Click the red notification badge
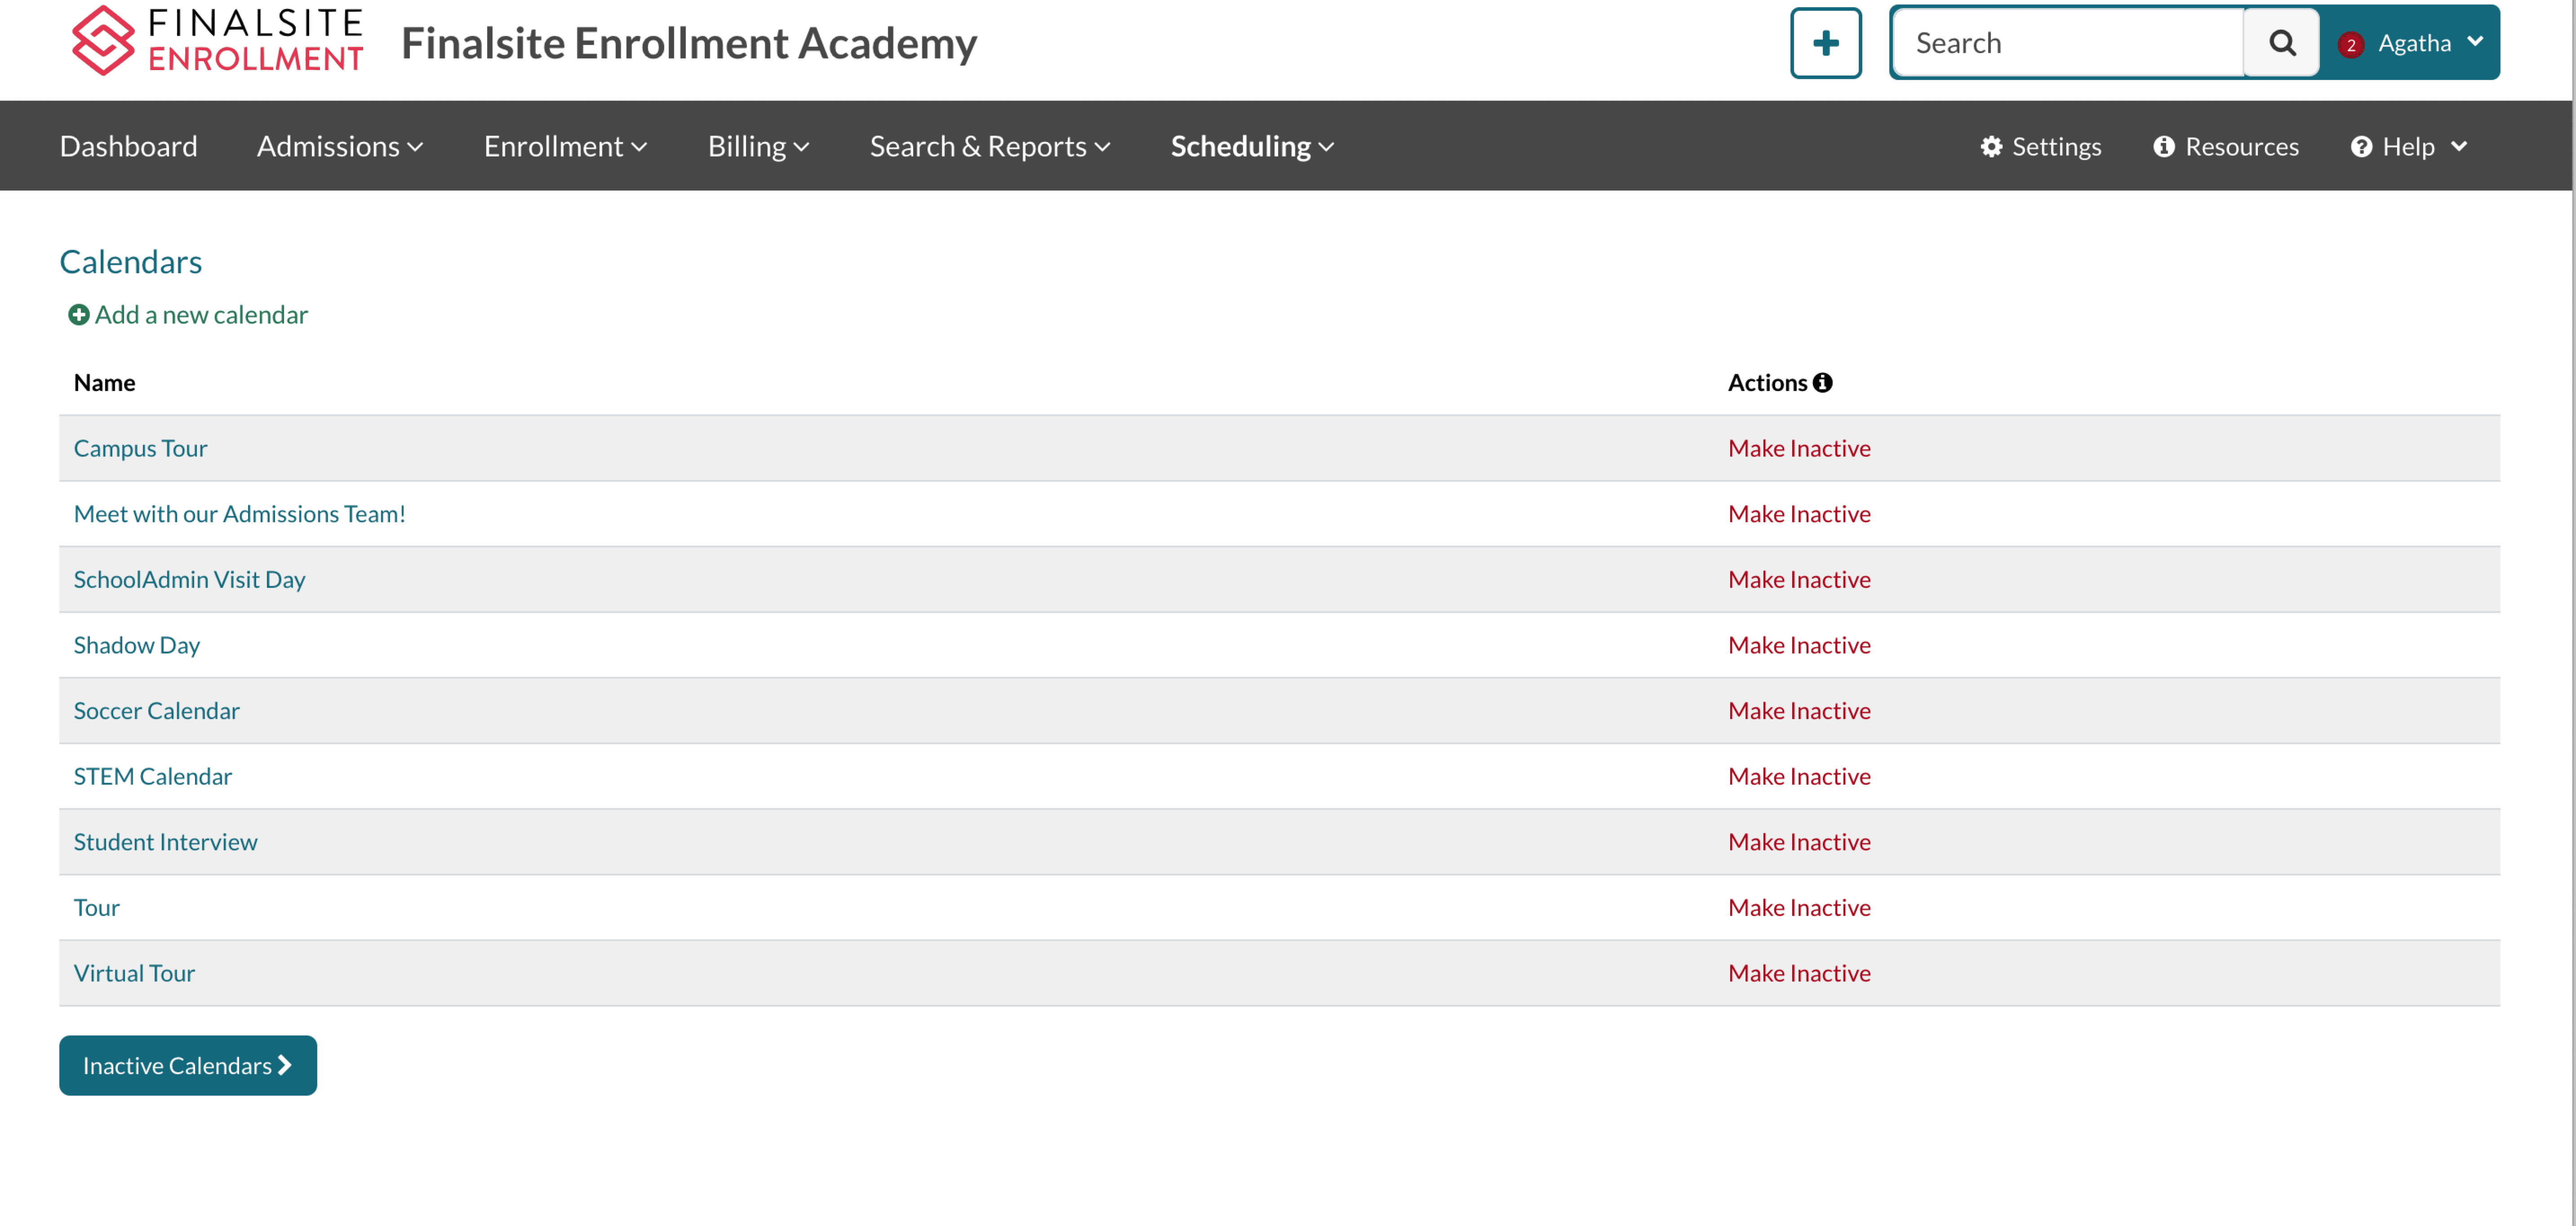The image size is (2576, 1226). pyautogui.click(x=2350, y=44)
